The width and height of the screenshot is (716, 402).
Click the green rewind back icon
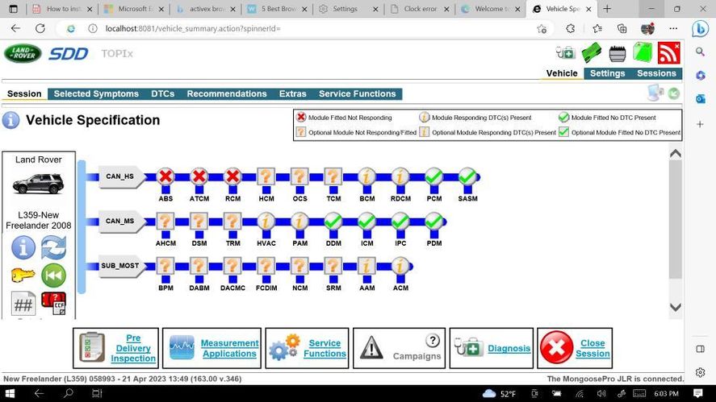coord(53,276)
